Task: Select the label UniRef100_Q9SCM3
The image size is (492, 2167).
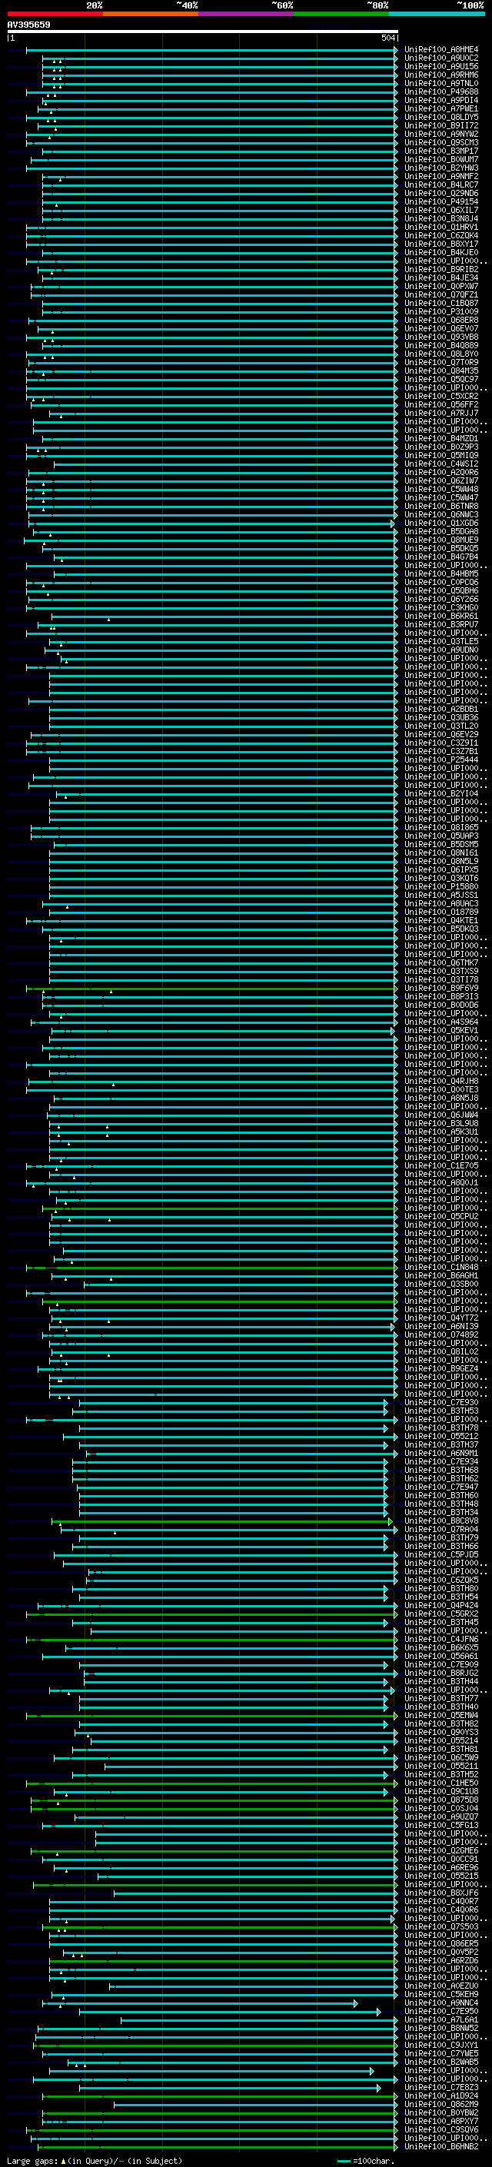Action: click(x=441, y=143)
